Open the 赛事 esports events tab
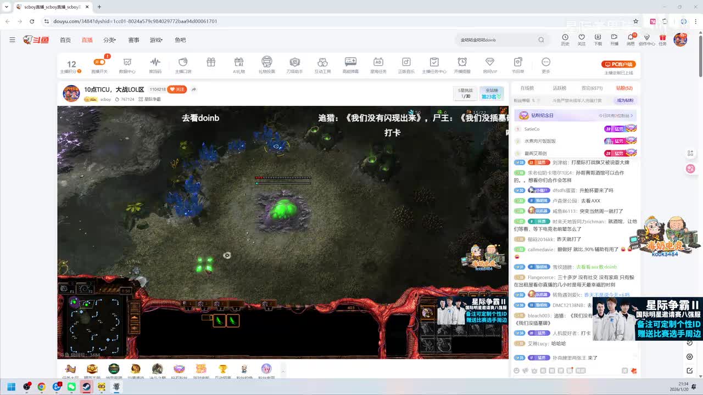 133,40
